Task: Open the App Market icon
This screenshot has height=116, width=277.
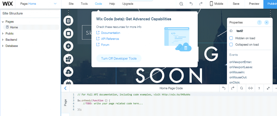Action: point(68,59)
